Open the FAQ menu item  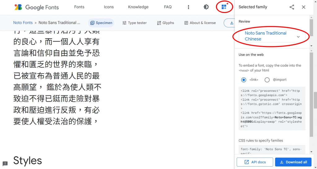(168, 7)
